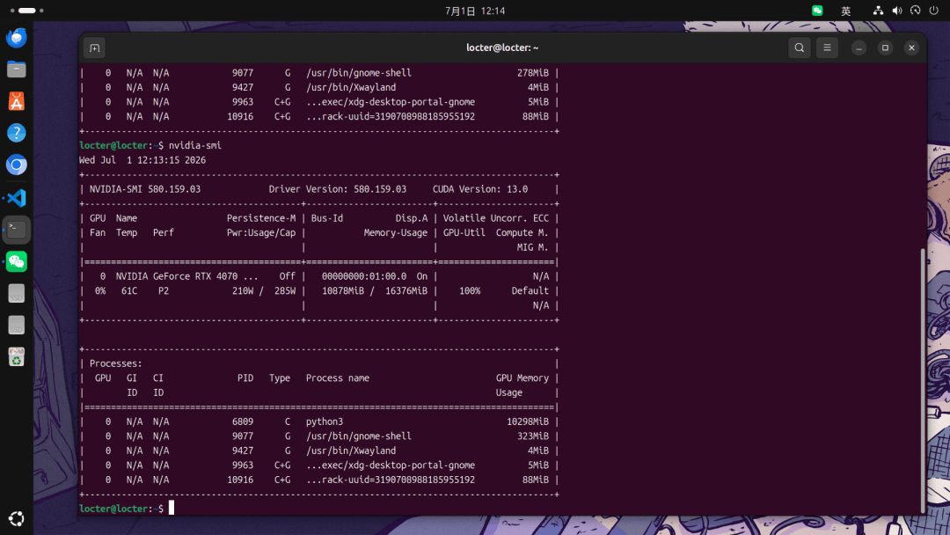Click the volume speaker icon
The height and width of the screenshot is (535, 950).
pos(896,11)
